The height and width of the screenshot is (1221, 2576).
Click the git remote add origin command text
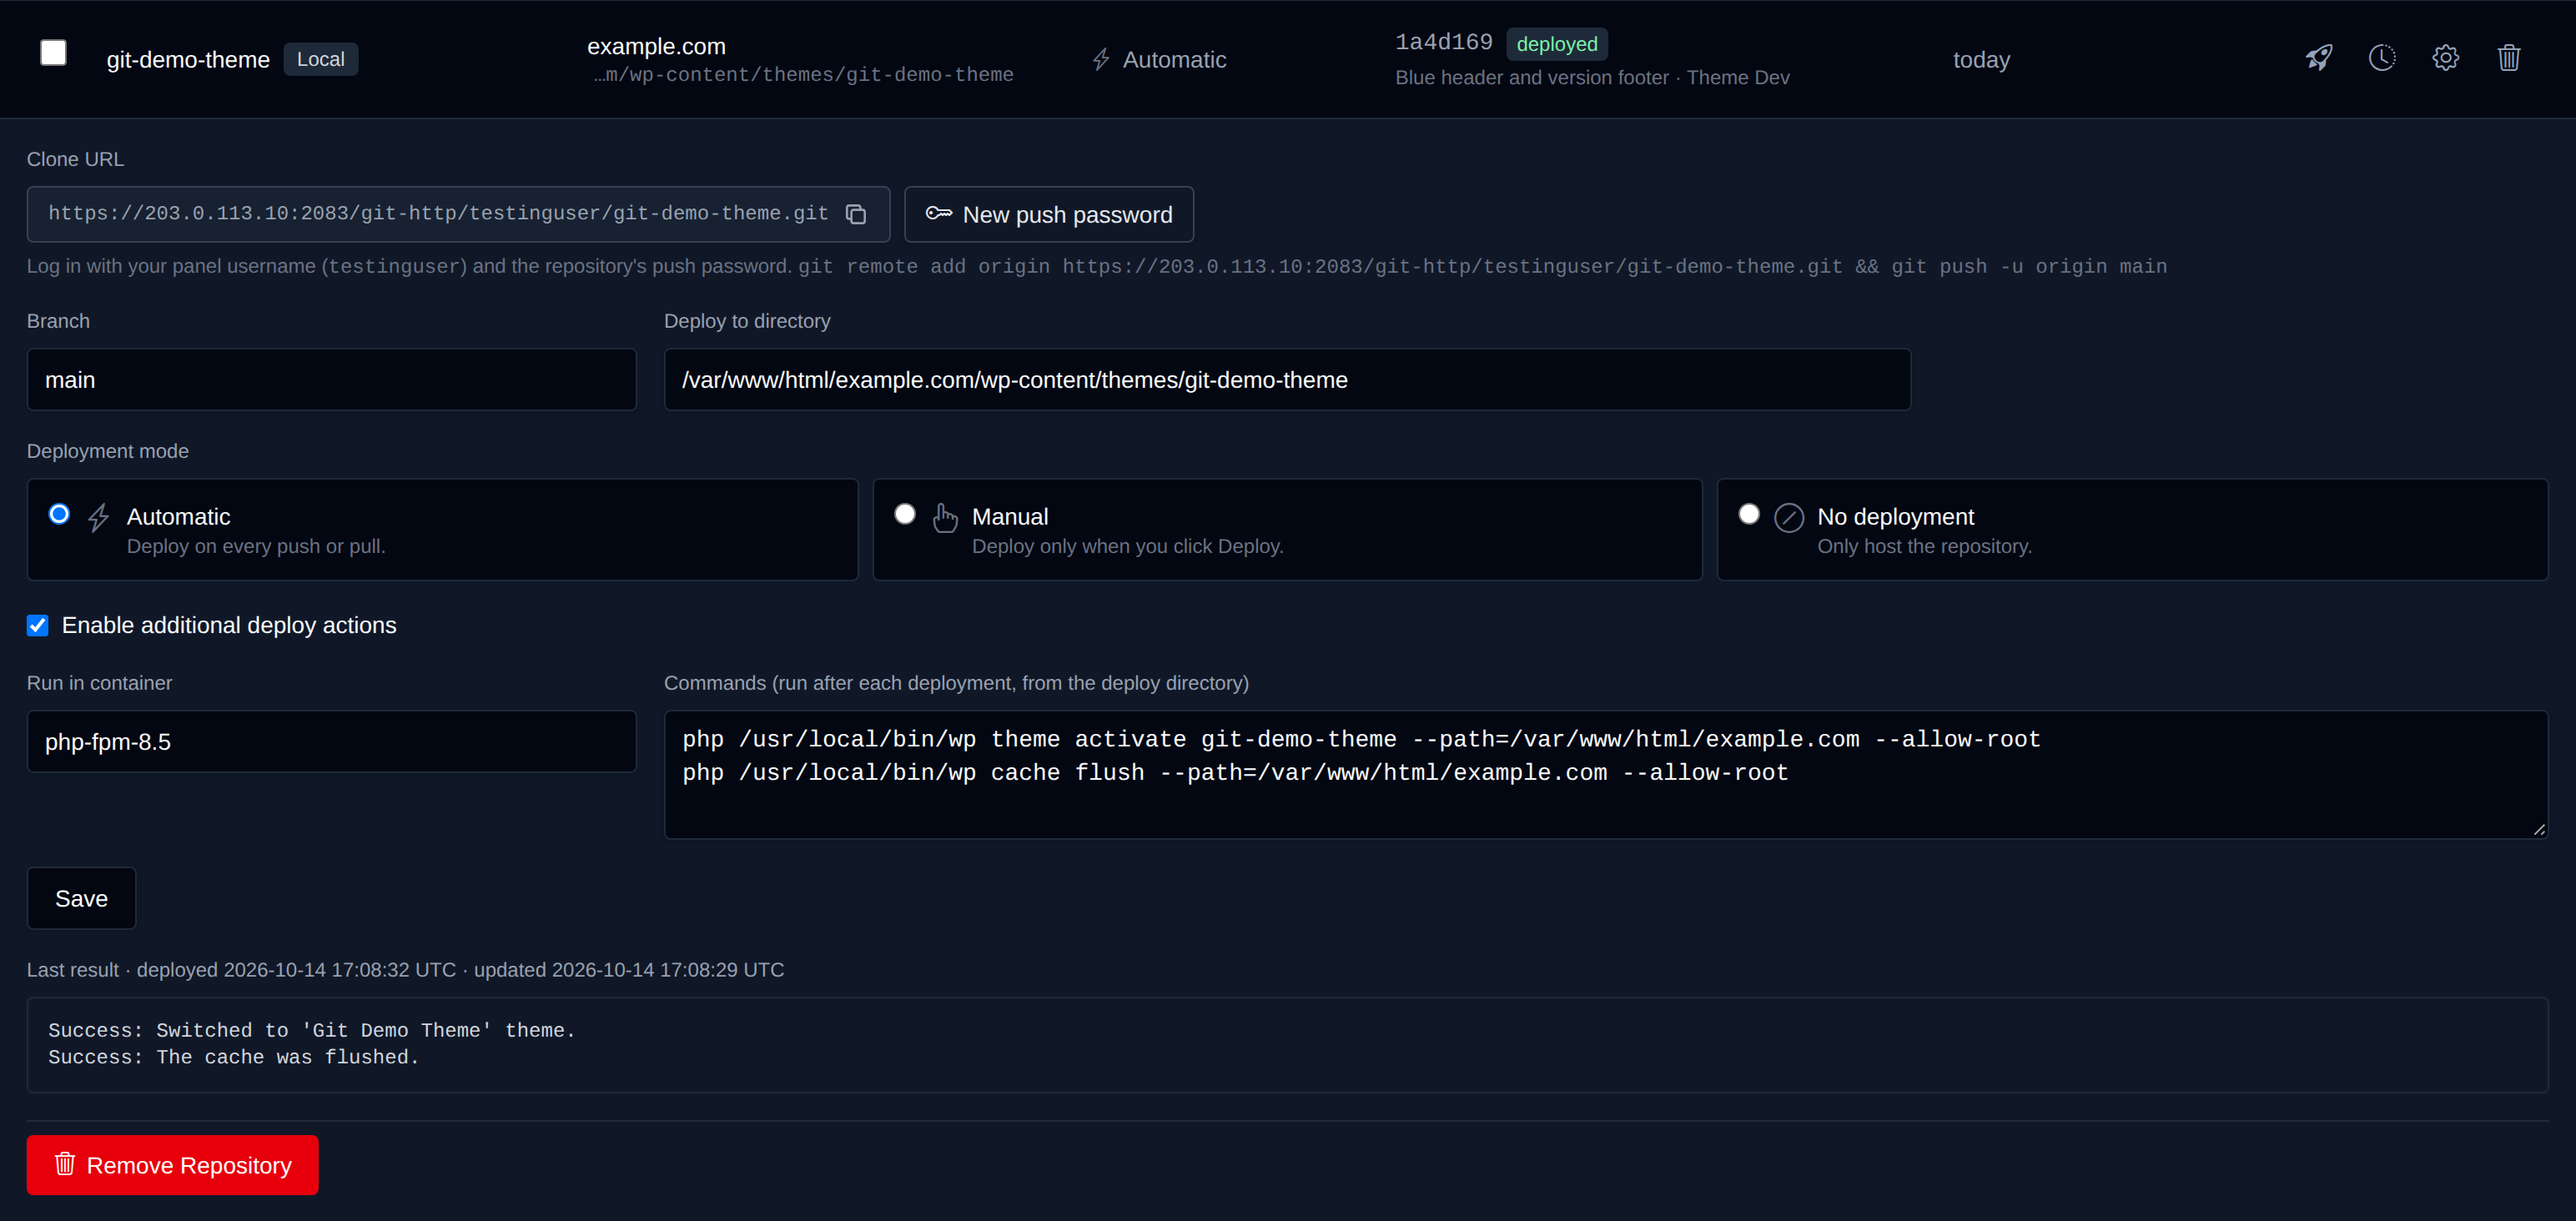coord(1482,267)
